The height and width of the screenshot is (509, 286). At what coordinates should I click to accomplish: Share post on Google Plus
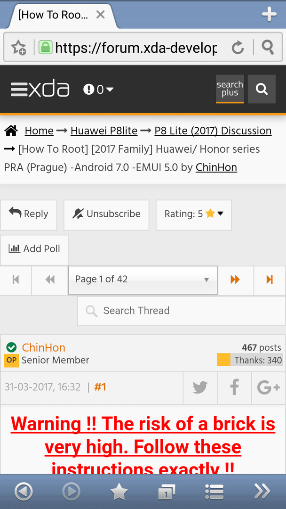[x=269, y=388]
